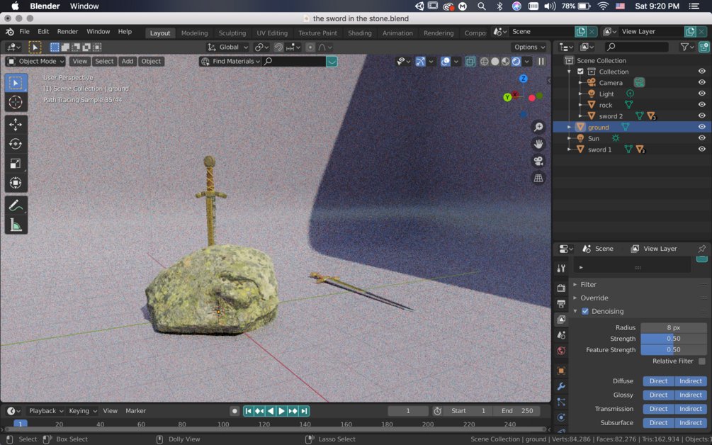
Task: Open the Playback dropdown
Action: [x=45, y=411]
